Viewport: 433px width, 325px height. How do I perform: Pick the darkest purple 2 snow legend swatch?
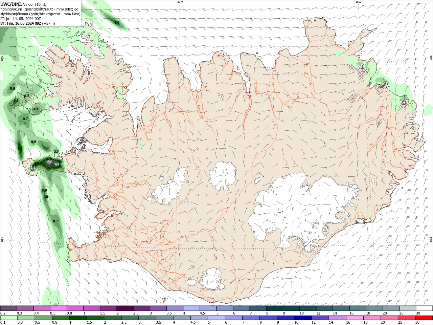[125, 308]
